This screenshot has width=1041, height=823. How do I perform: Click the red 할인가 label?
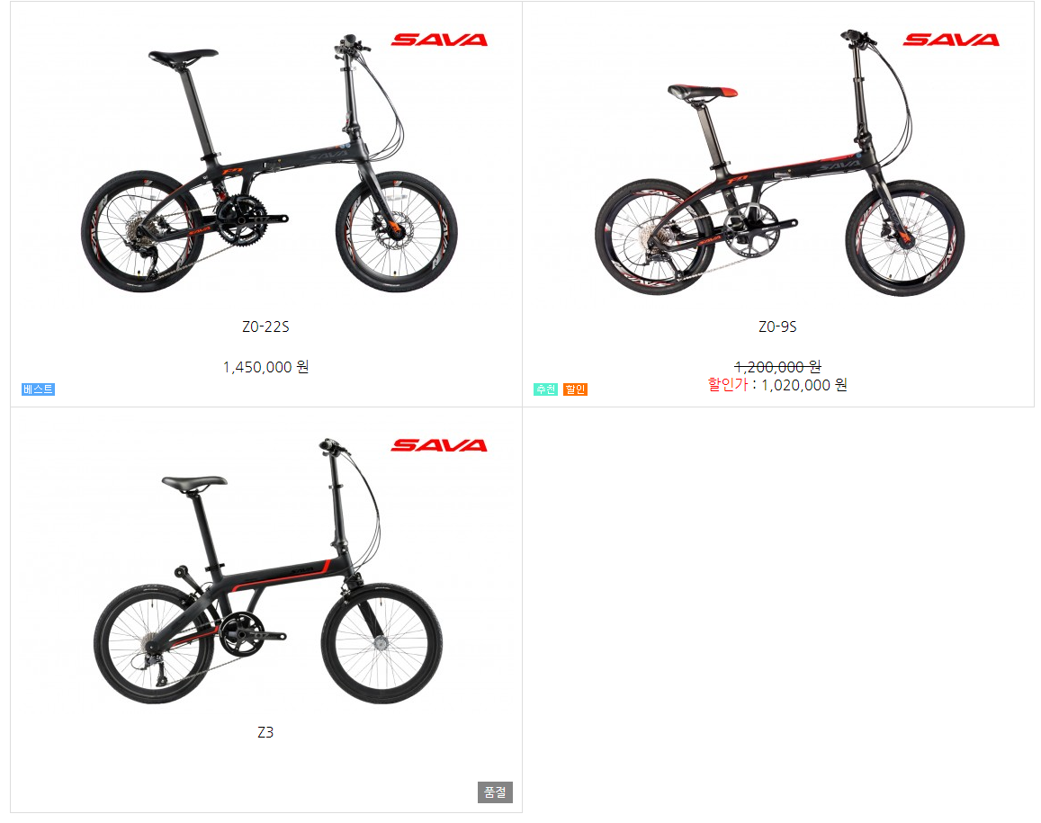point(728,384)
